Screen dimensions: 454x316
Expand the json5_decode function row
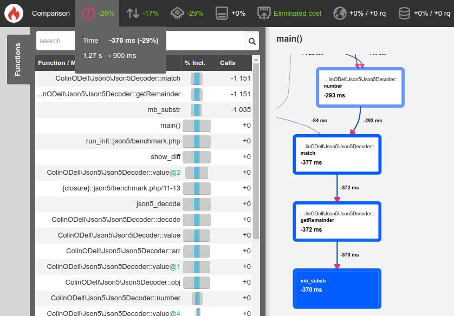click(158, 204)
